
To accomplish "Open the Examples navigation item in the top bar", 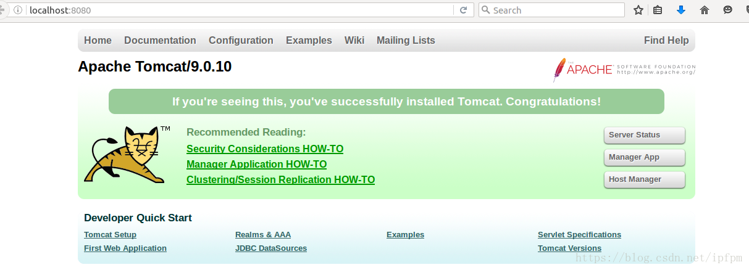I will point(309,41).
